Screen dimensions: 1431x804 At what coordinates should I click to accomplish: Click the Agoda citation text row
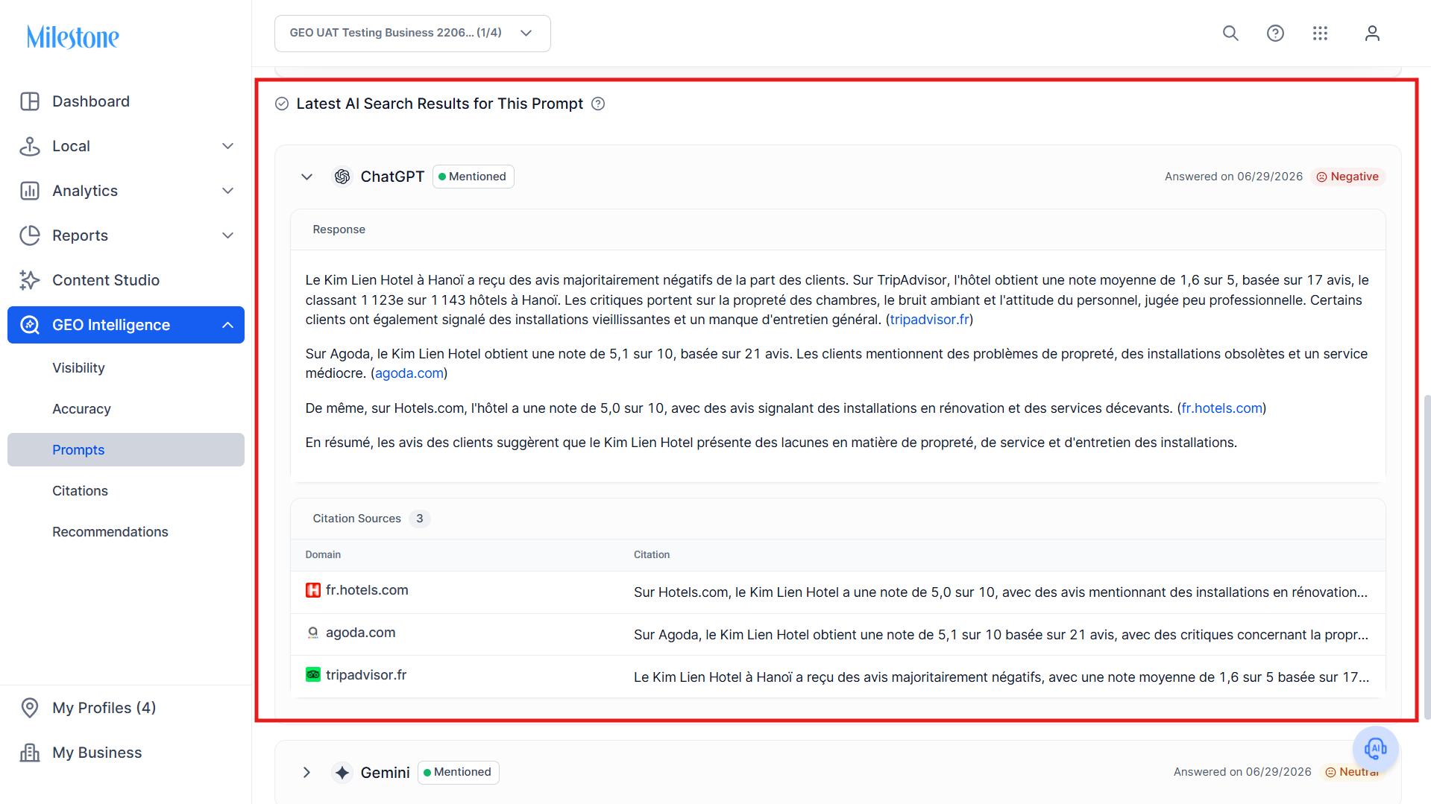pos(1001,635)
